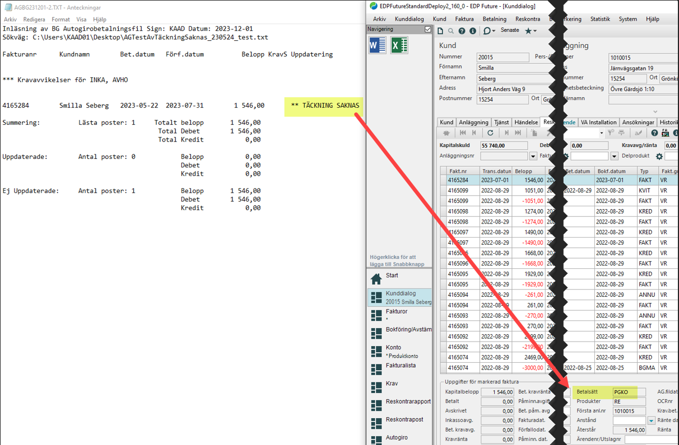Image resolution: width=679 pixels, height=445 pixels.
Task: Open Reskontrapost in the sidebar
Action: [400, 423]
